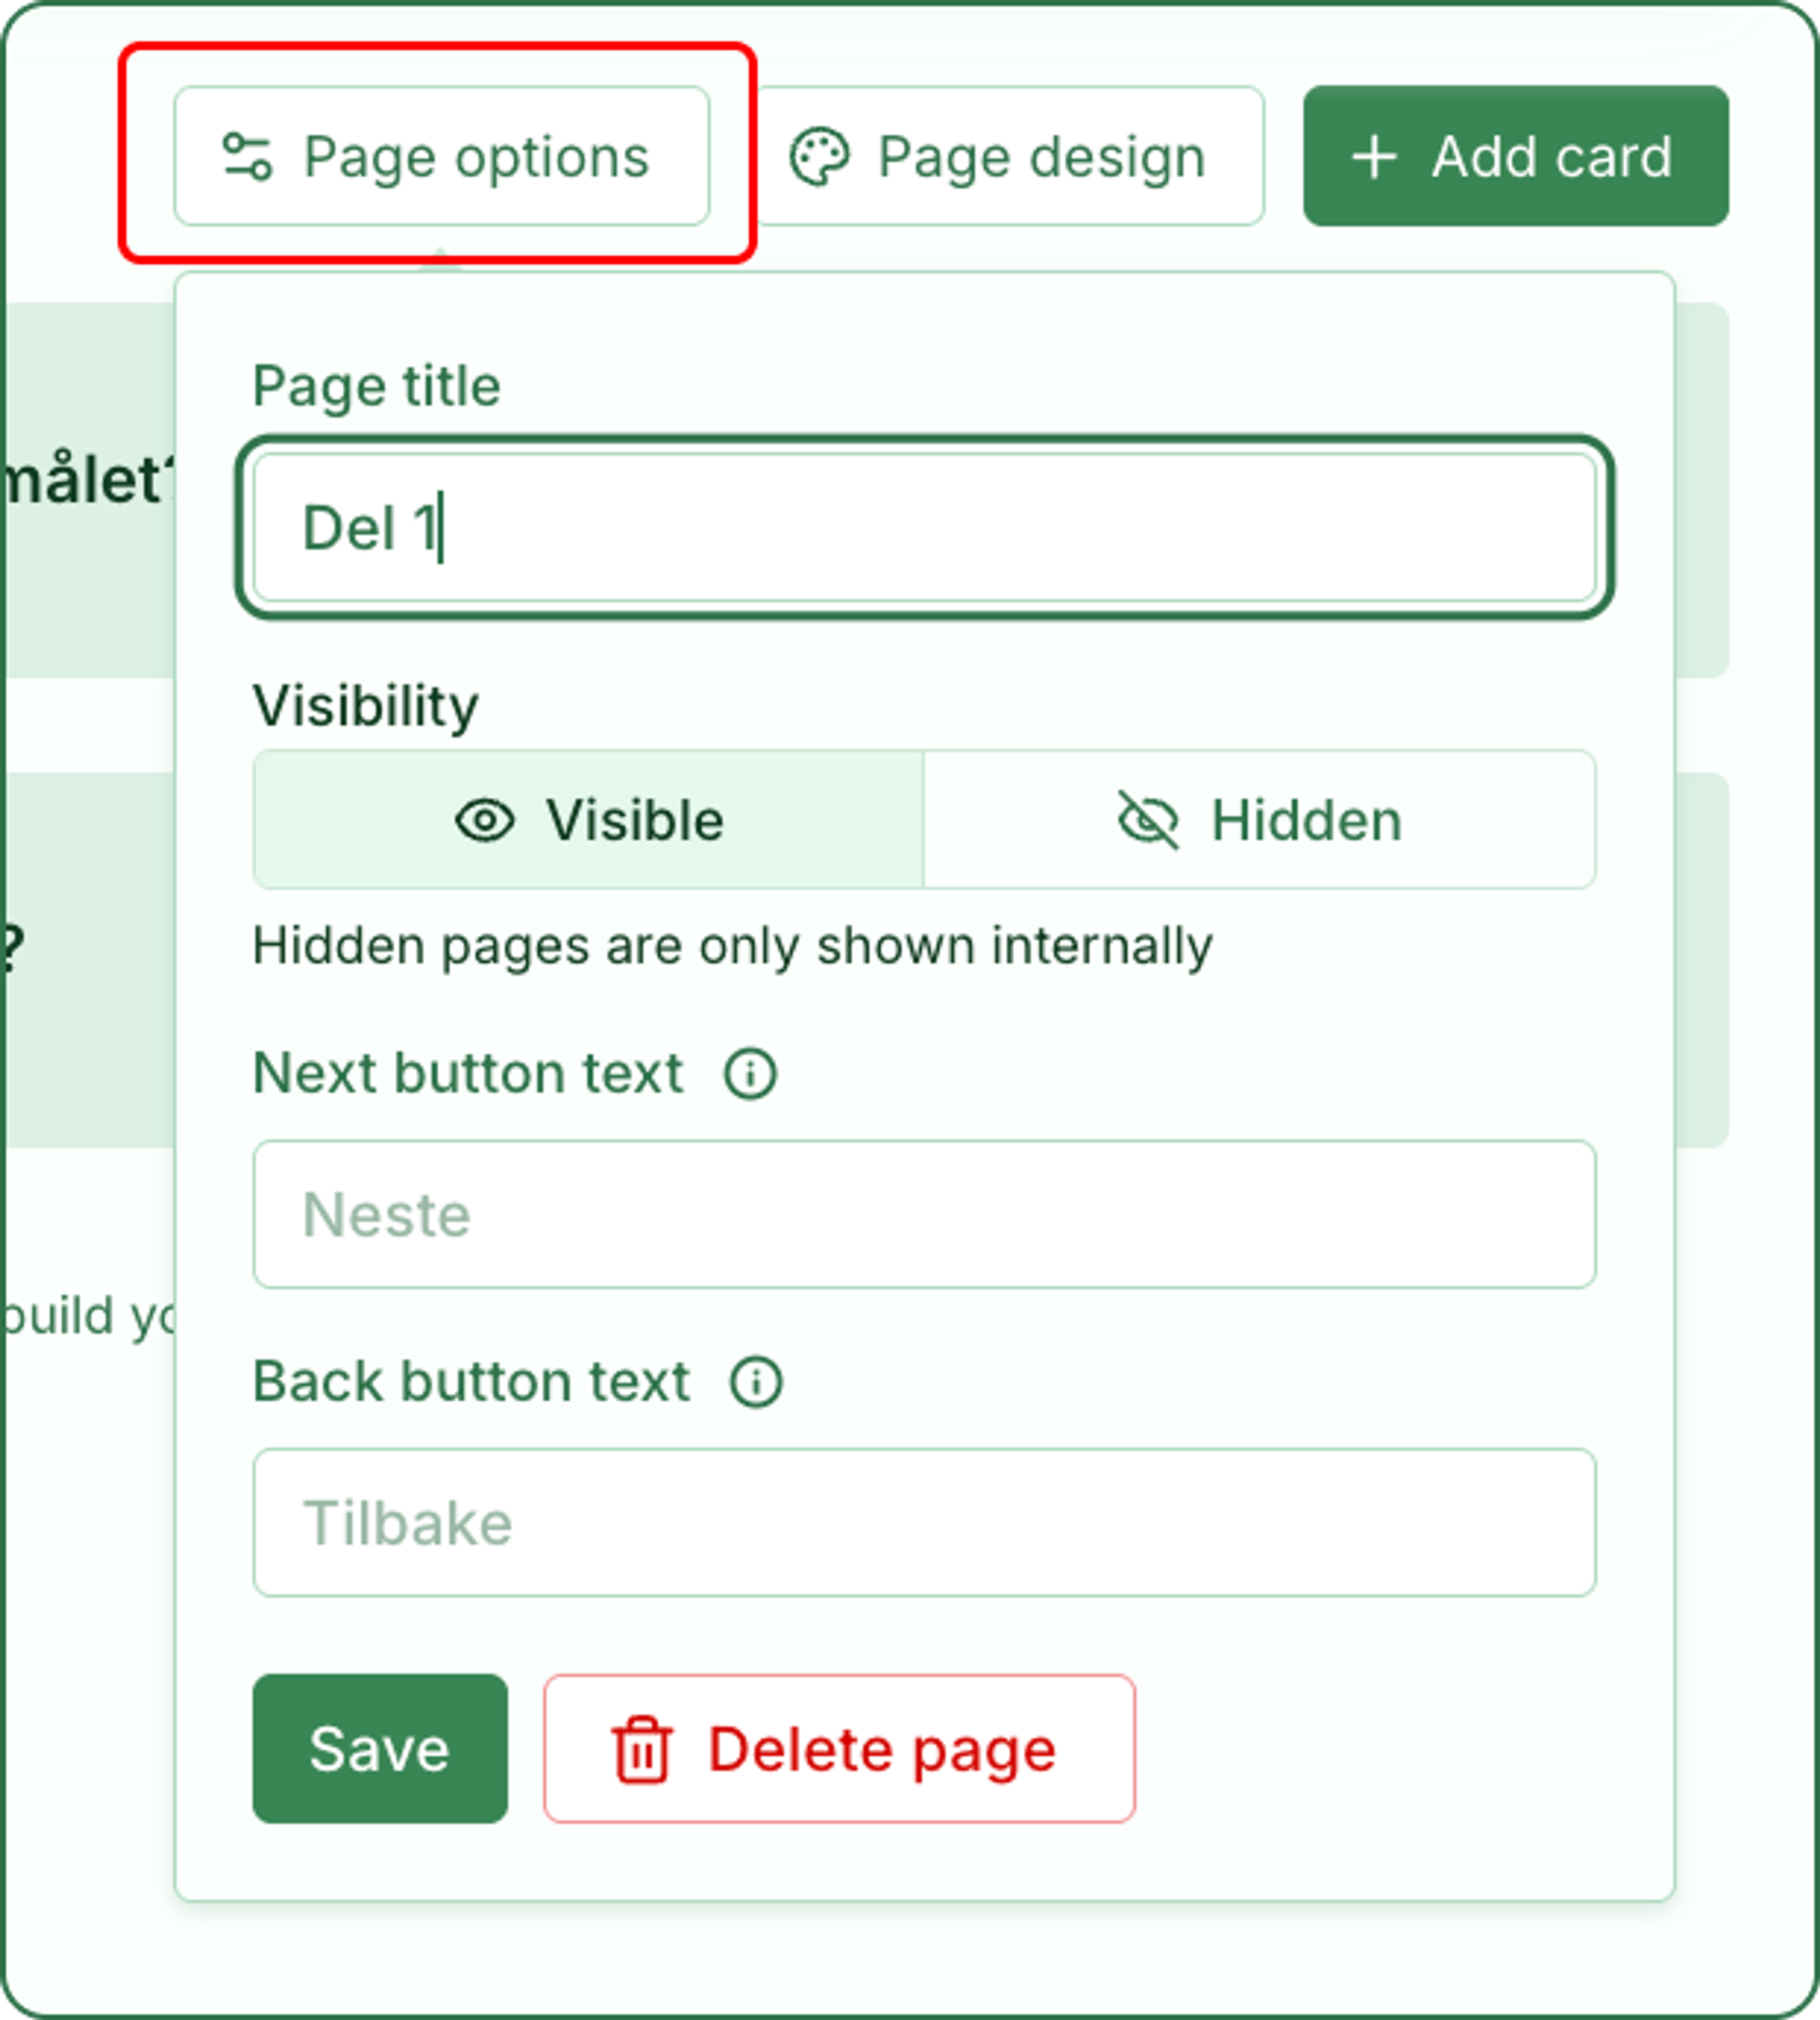This screenshot has width=1820, height=2020.
Task: Save the page options
Action: (380, 1749)
